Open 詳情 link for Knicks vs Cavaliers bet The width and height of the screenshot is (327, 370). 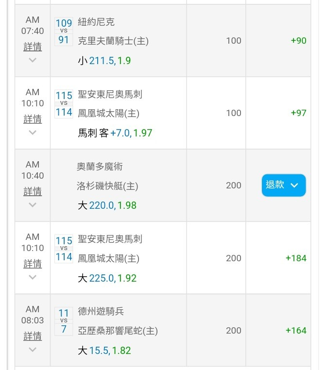pyautogui.click(x=33, y=47)
